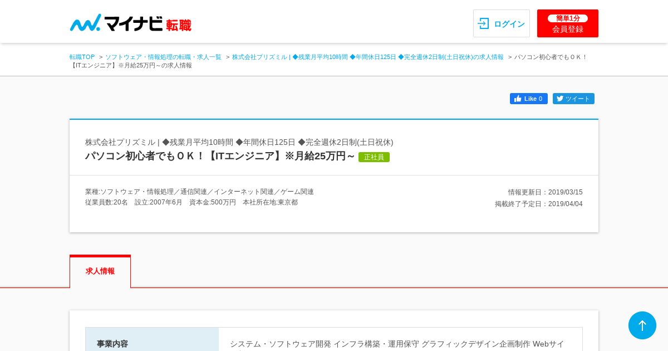Click the company name line 株式会社プリズミル
Viewport: 668px width, 351px height.
pyautogui.click(x=239, y=142)
